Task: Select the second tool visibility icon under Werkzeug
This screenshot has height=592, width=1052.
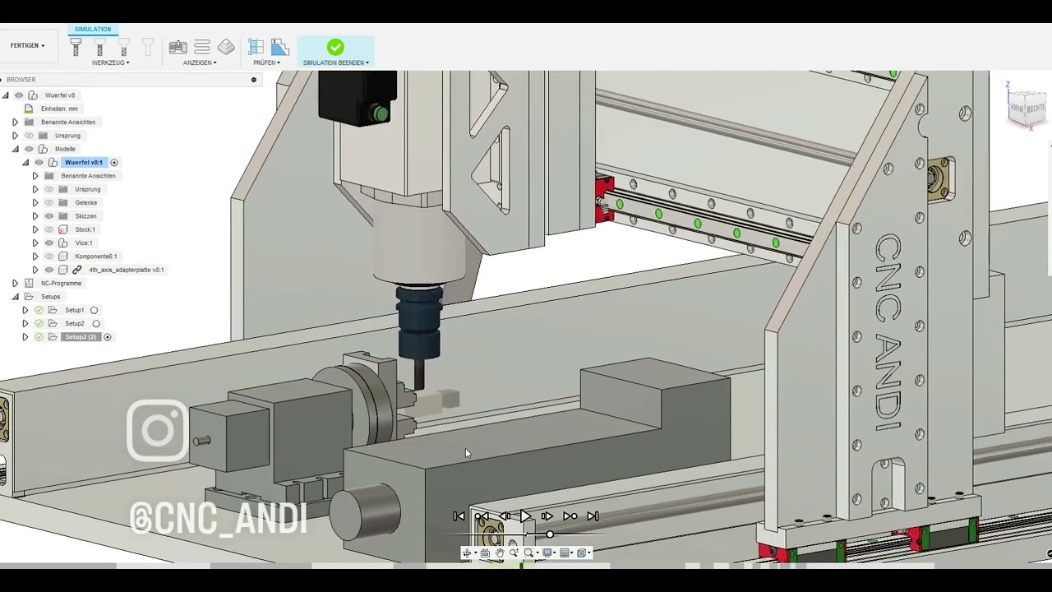Action: [99, 48]
